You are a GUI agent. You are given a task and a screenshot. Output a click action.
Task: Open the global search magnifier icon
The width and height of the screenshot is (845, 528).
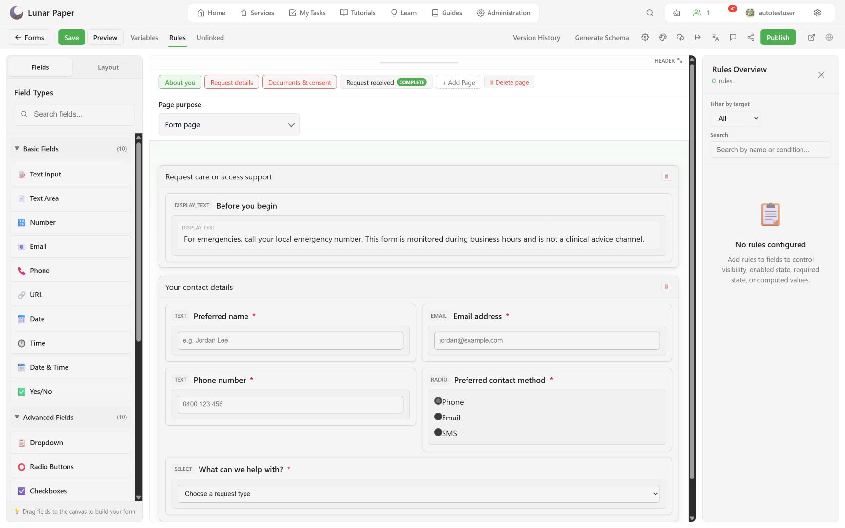[x=650, y=13]
